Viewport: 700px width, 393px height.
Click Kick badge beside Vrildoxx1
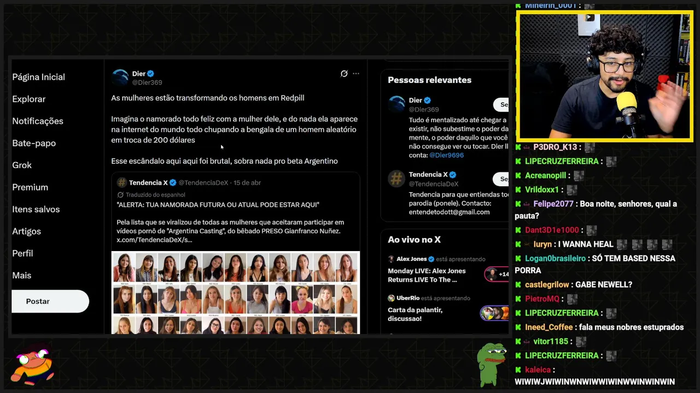518,190
